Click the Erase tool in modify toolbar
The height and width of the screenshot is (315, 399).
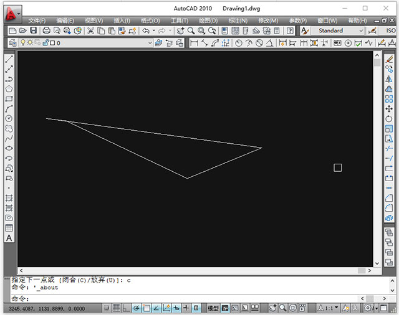click(x=389, y=59)
